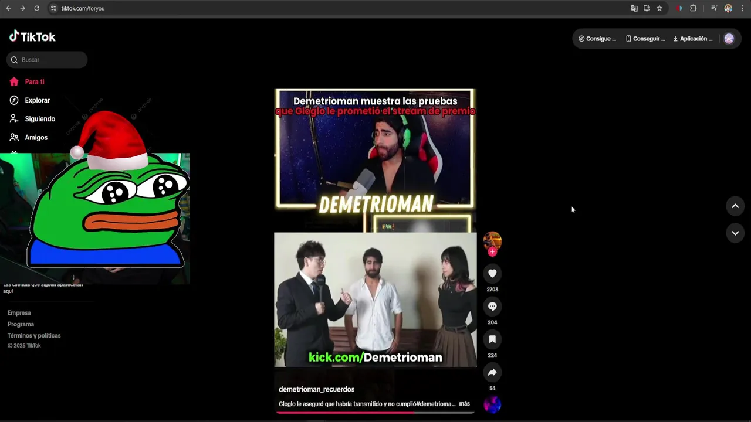
Task: Click the saved count 224
Action: [492, 355]
